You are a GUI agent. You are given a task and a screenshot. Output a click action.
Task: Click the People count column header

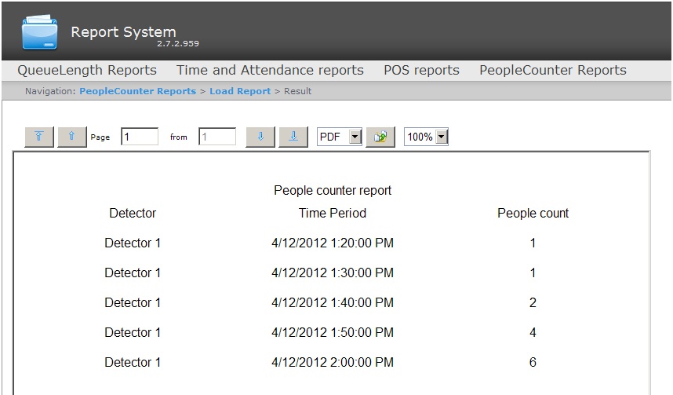point(533,213)
